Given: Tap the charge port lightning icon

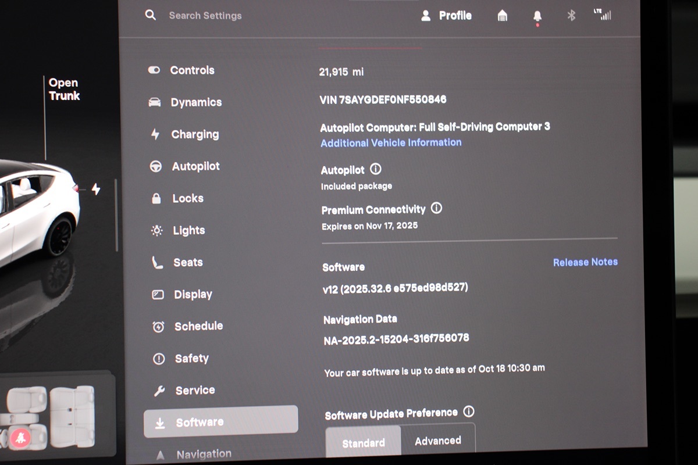Looking at the screenshot, I should 96,189.
